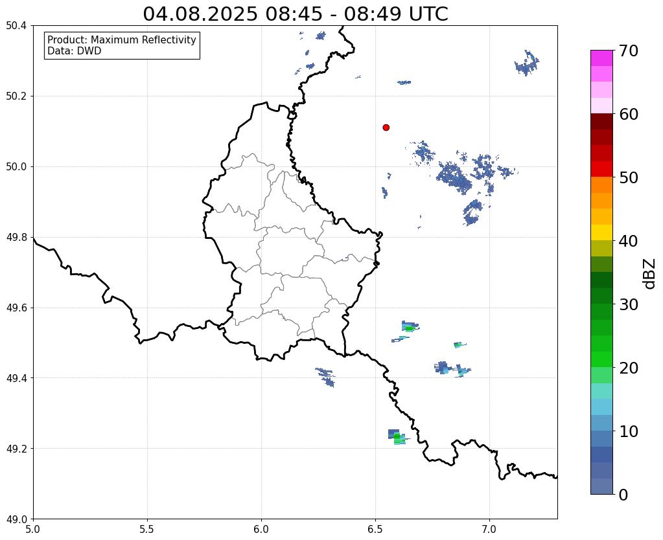
Task: Click the latitude axis label 49.8
Action: (x=16, y=238)
